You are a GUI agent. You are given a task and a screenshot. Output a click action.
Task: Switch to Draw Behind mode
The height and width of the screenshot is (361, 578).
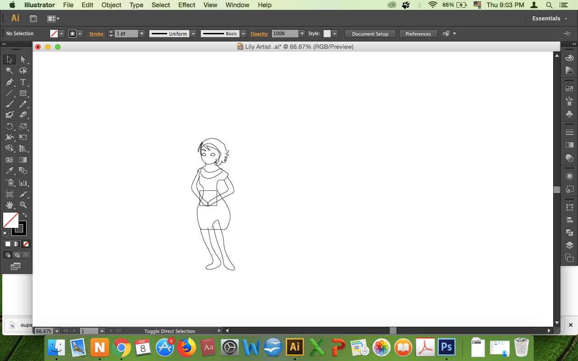pos(17,255)
